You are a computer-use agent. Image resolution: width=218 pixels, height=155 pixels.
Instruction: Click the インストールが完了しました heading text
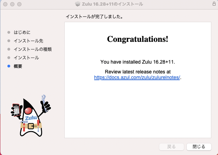tap(97, 17)
